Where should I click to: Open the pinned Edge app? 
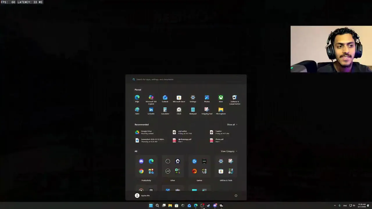(137, 99)
